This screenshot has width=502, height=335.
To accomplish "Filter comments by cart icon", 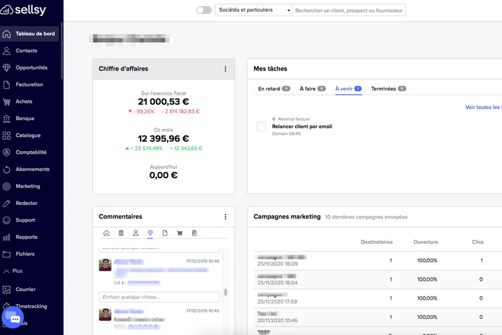I will tap(180, 233).
